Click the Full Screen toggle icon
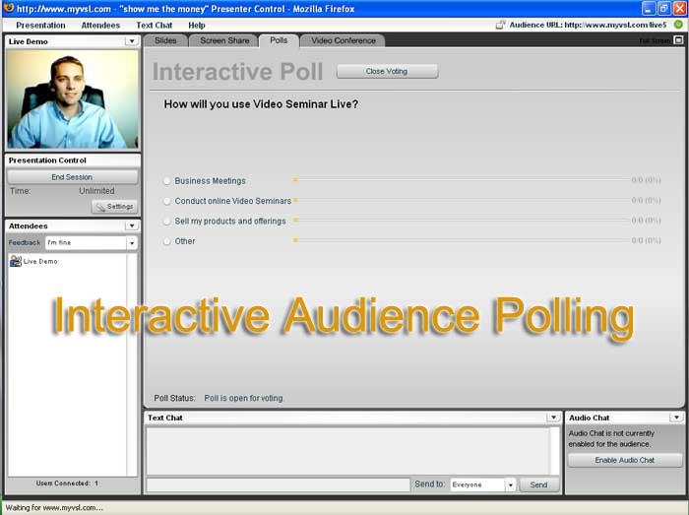The image size is (689, 515). pyautogui.click(x=679, y=40)
